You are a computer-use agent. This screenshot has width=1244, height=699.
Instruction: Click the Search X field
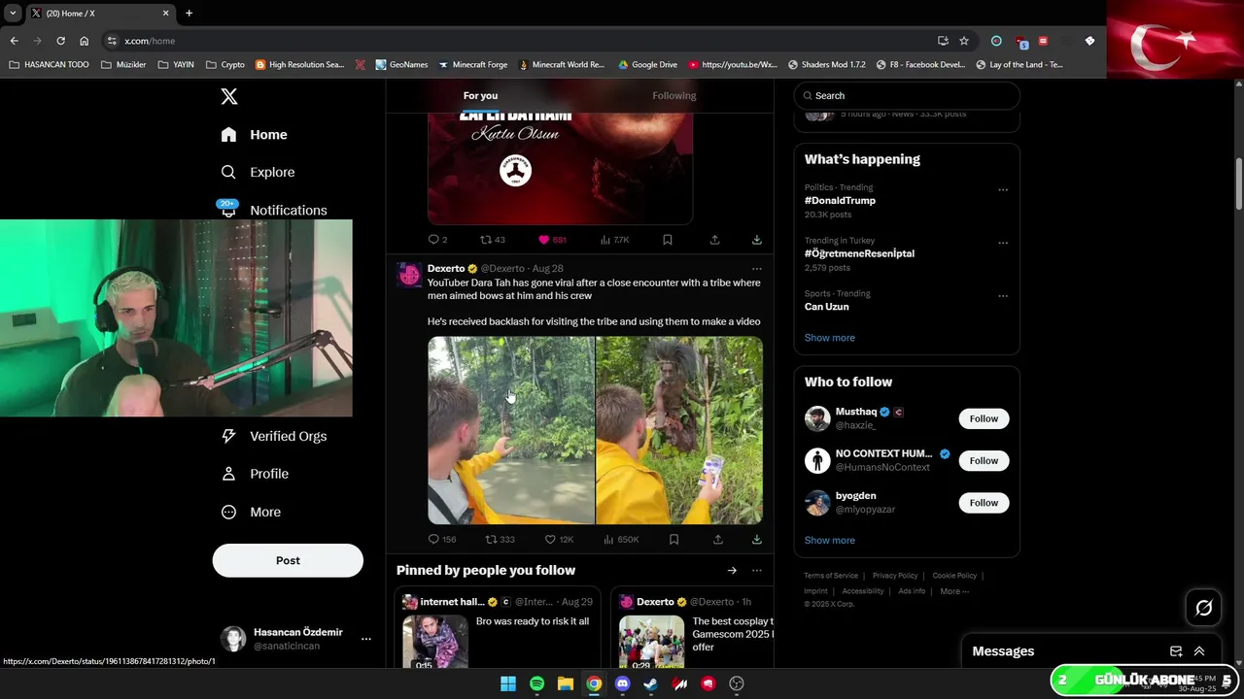(x=907, y=95)
